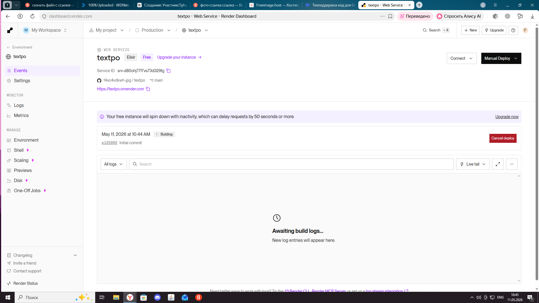Image resolution: width=539 pixels, height=303 pixels.
Task: Open the All logs filter dropdown
Action: coord(113,164)
